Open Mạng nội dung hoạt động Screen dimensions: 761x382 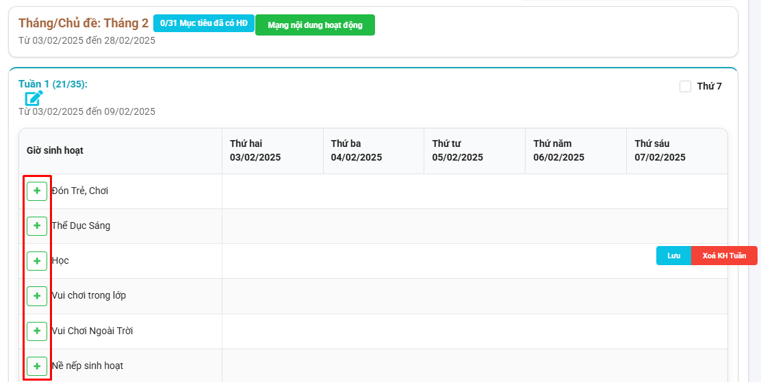click(315, 25)
